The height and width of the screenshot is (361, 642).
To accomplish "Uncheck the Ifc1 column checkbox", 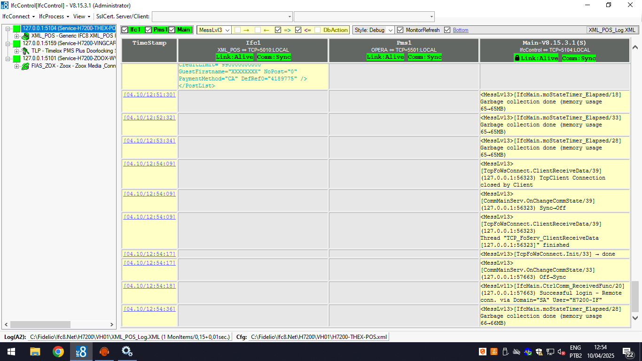I will [125, 30].
